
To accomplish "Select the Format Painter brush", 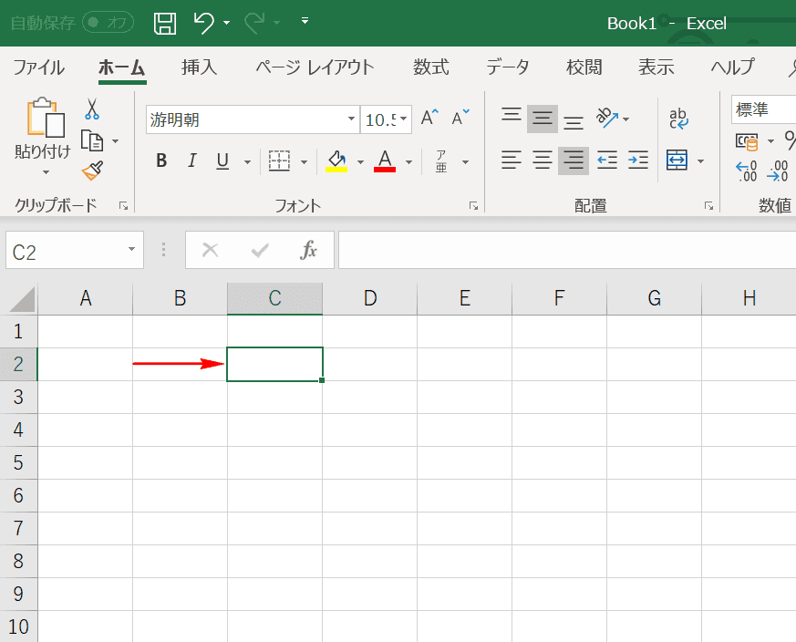I will tap(92, 171).
